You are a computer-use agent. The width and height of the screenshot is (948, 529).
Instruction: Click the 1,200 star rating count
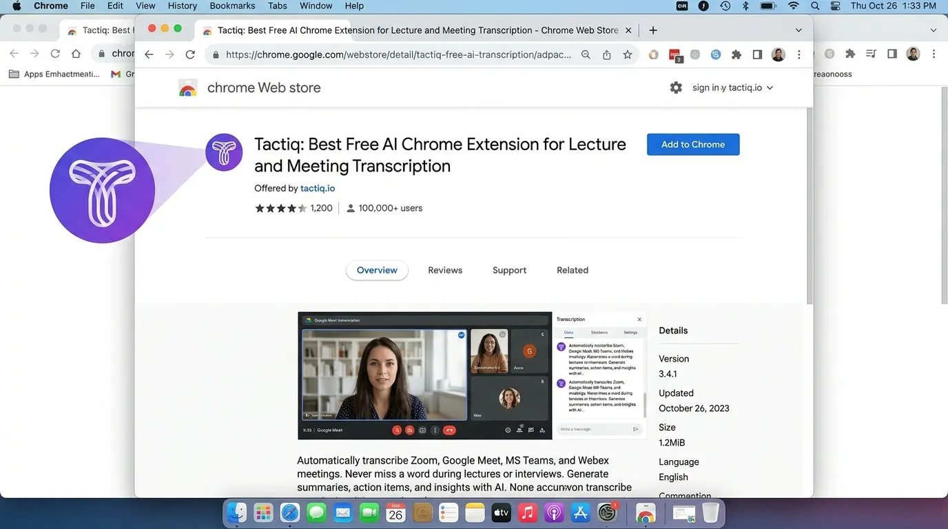pyautogui.click(x=321, y=208)
